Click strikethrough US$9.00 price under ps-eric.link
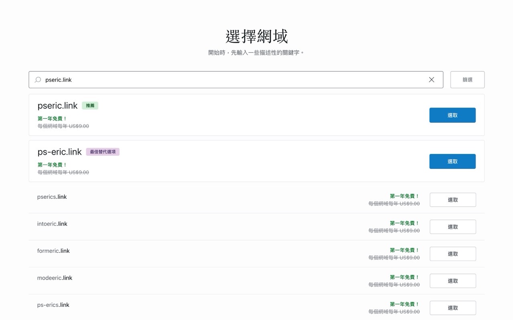Viewport: 513px width, 320px height. [x=63, y=172]
